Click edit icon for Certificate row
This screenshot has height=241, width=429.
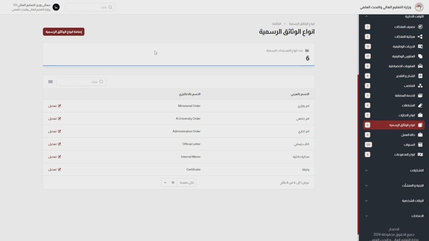tap(59, 169)
